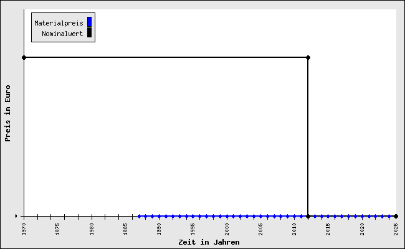Select the Nominalwert legend label
Image resolution: width=405 pixels, height=249 pixels.
(x=62, y=34)
